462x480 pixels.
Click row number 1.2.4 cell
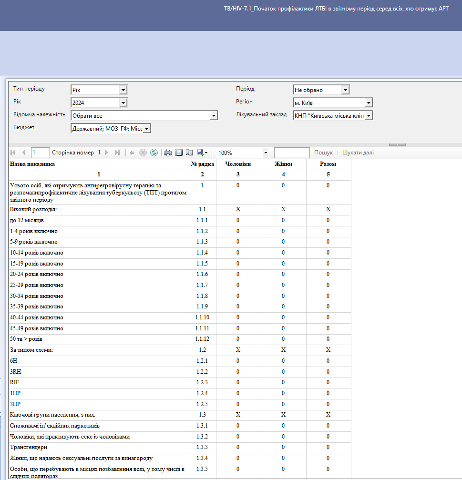point(202,393)
